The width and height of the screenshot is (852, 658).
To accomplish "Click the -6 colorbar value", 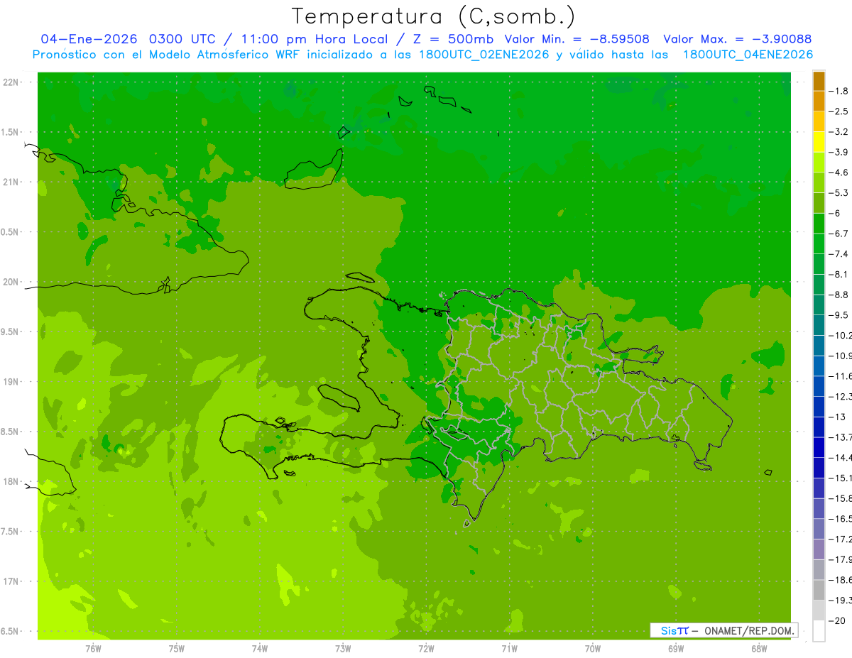I will [836, 213].
